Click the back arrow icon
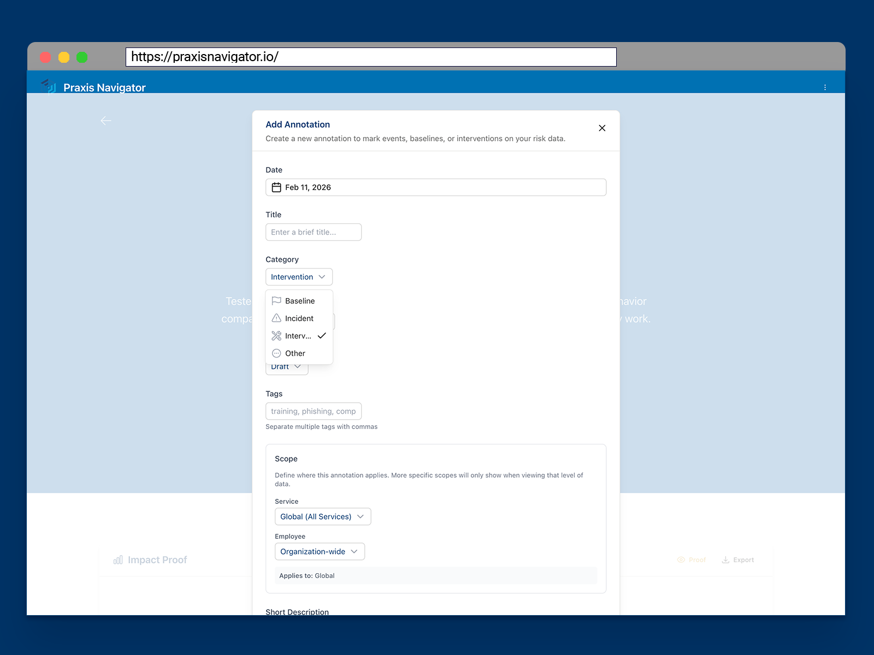Screen dimensions: 874x655 coord(106,121)
